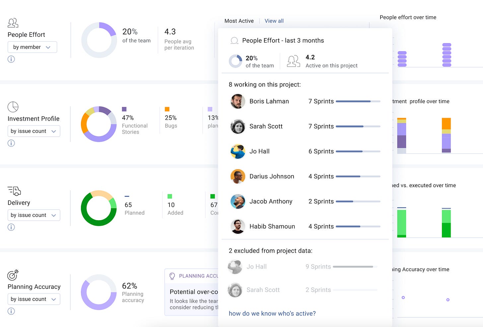Click the 'View all' link
483x327 pixels.
(x=274, y=21)
